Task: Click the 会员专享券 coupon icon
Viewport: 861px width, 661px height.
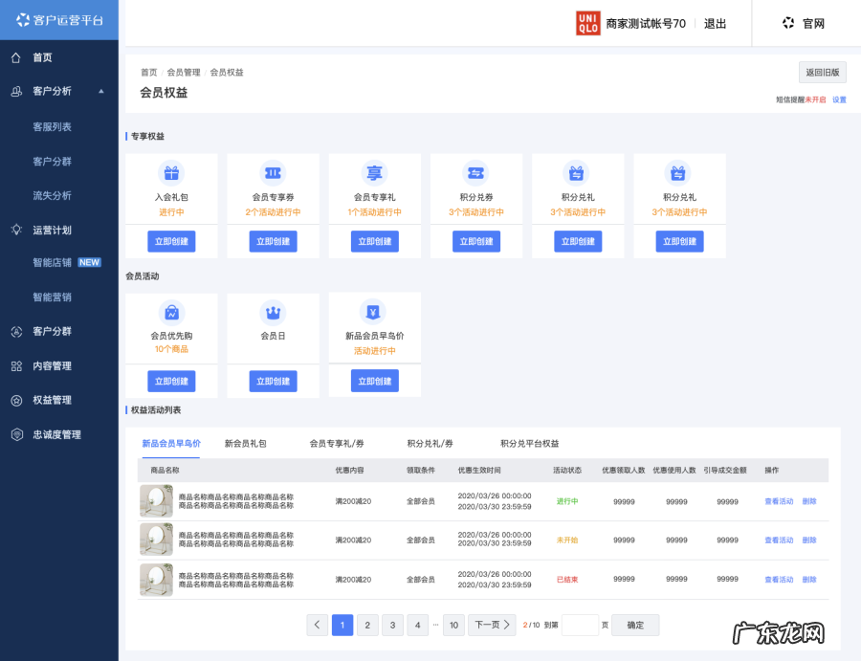Action: click(273, 173)
